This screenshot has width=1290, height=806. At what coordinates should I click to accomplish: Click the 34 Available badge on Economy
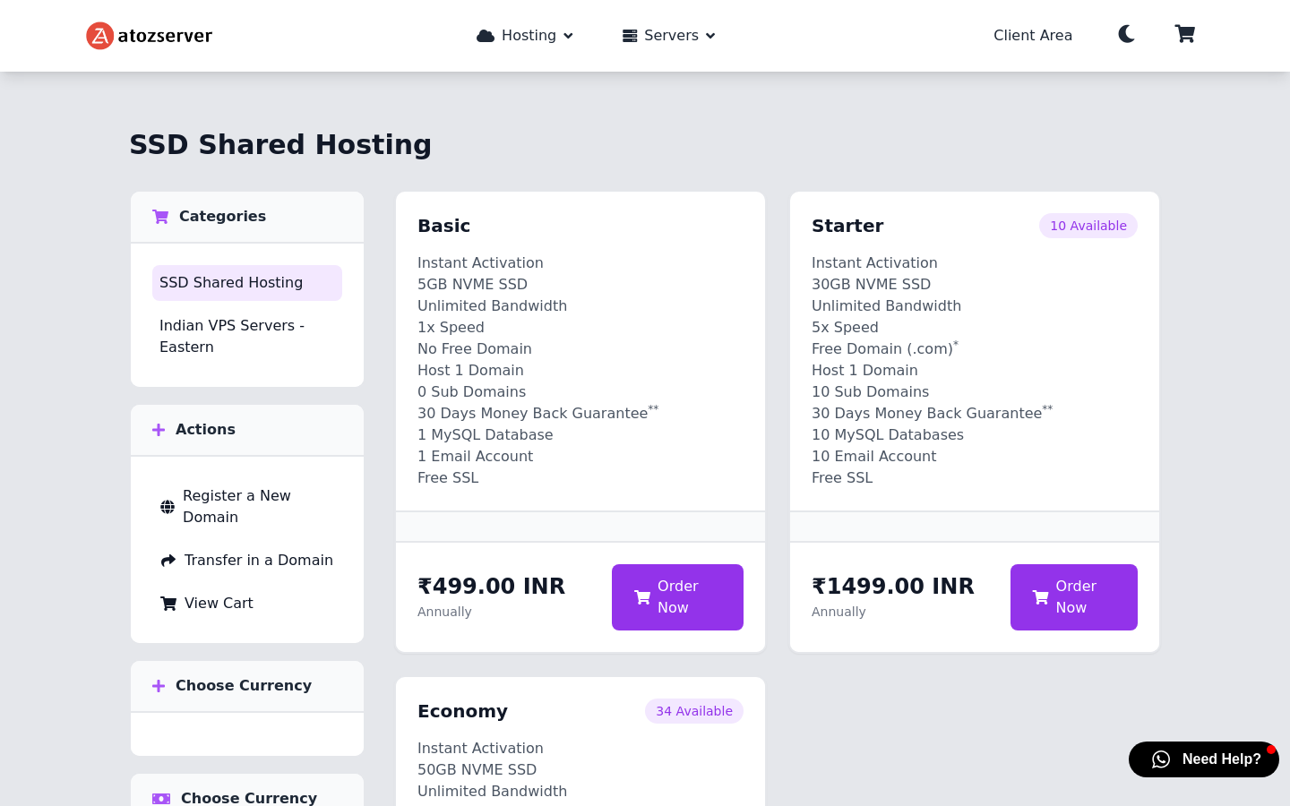coord(694,711)
